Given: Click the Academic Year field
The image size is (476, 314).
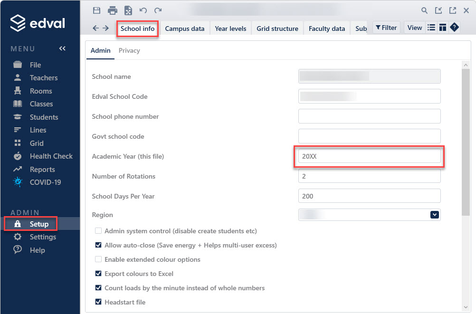Looking at the screenshot, I should click(370, 156).
